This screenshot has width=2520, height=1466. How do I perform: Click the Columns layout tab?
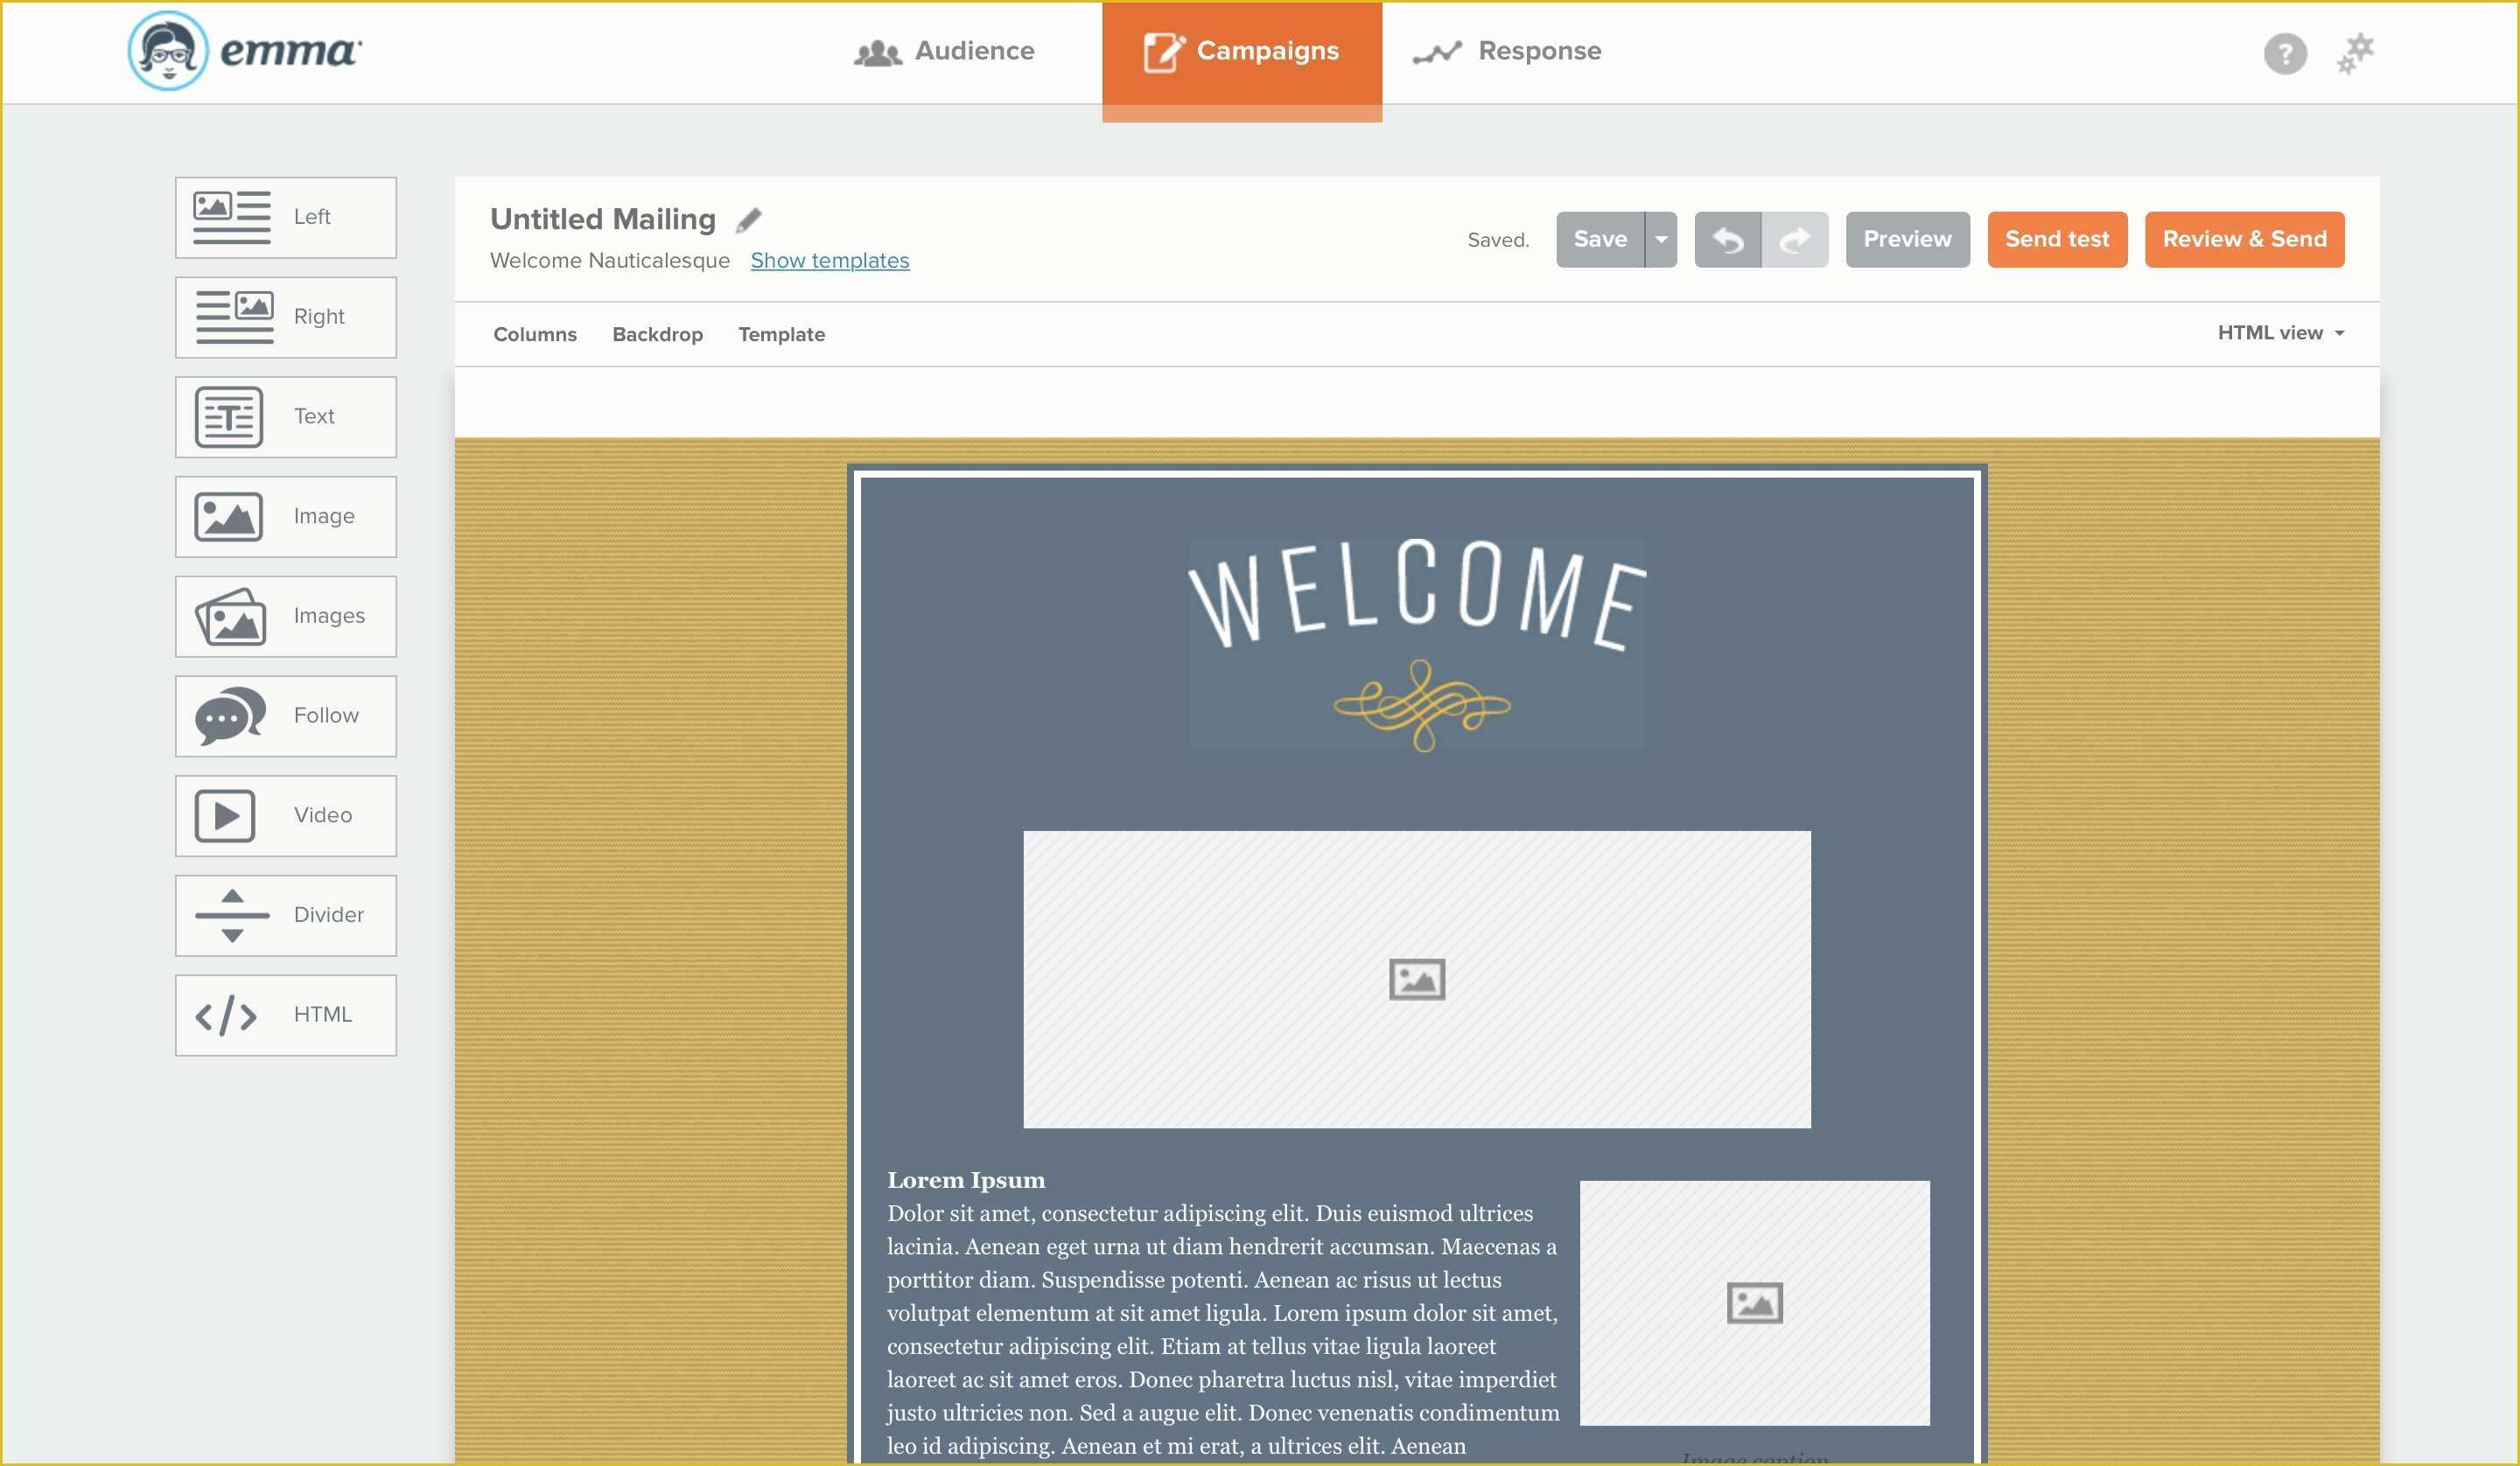pyautogui.click(x=534, y=333)
